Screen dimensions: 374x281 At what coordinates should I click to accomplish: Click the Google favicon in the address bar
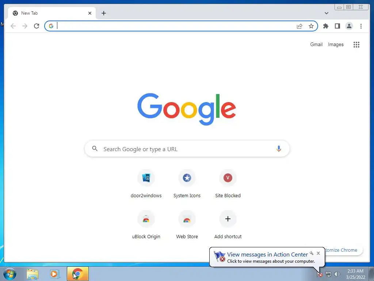tap(51, 26)
